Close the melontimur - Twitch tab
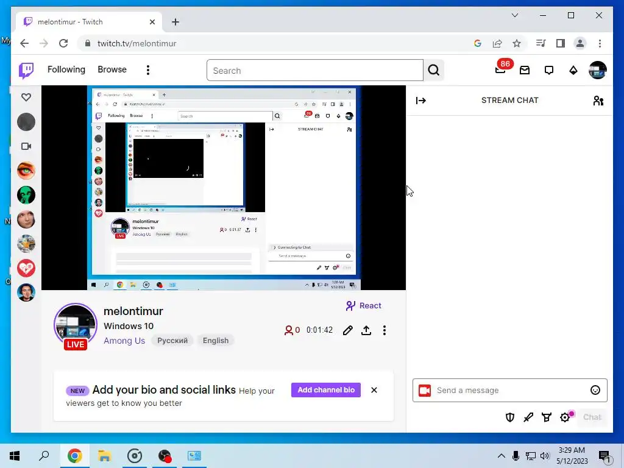Screen dimensions: 624x468 [x=152, y=22]
